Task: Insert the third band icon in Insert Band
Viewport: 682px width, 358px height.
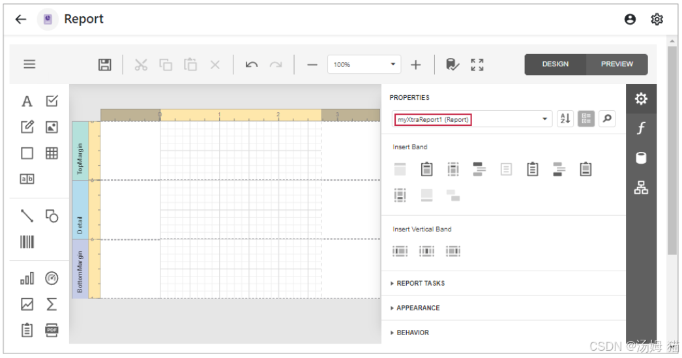Action: 453,169
